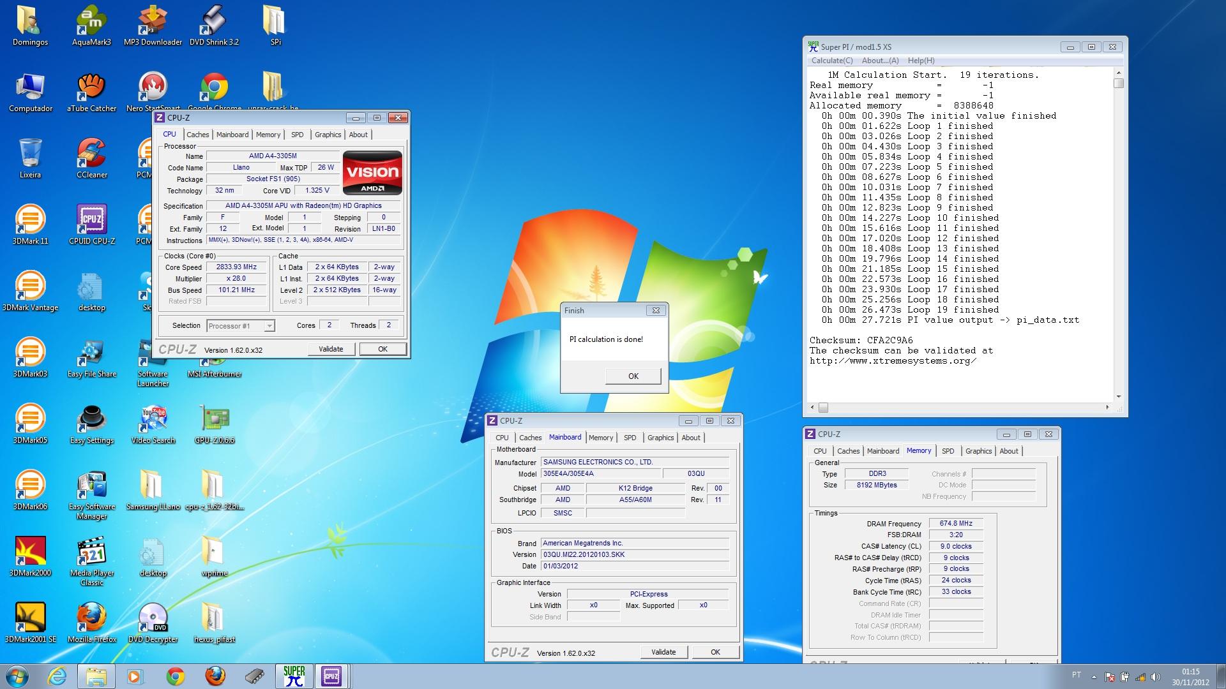Select the Checksum: CFA2C9A6 line
Viewport: 1226px width, 689px height.
click(861, 340)
